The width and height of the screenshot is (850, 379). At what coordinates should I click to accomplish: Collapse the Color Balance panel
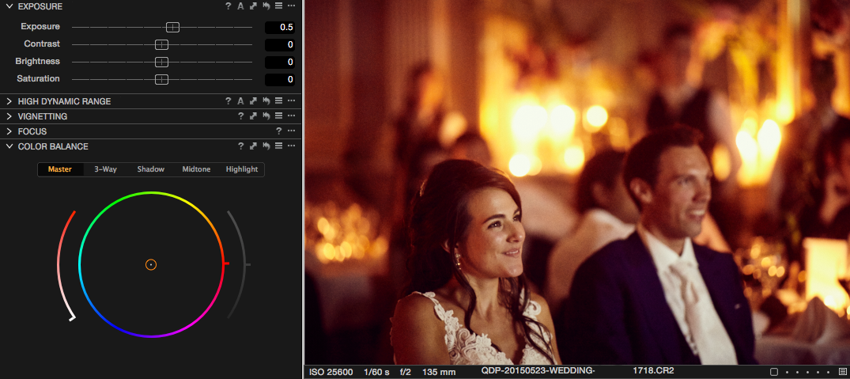pyautogui.click(x=9, y=146)
